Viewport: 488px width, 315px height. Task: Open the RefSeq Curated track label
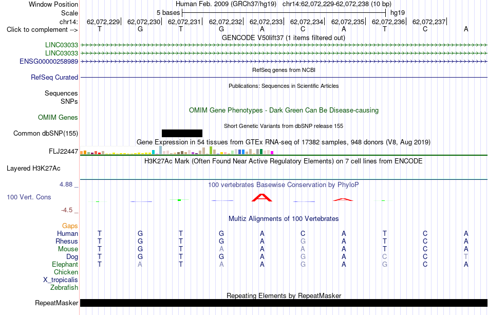tap(54, 77)
